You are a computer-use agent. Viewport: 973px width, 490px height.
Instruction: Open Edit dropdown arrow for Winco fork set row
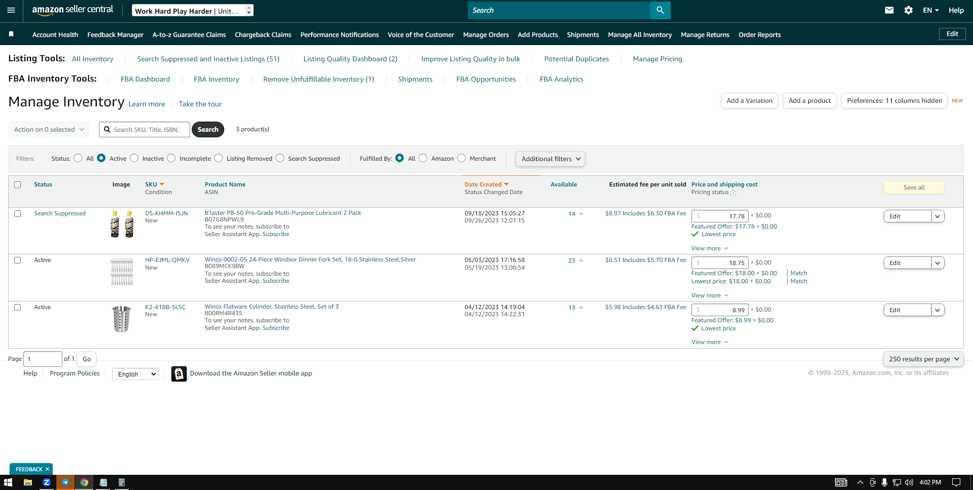pos(937,263)
